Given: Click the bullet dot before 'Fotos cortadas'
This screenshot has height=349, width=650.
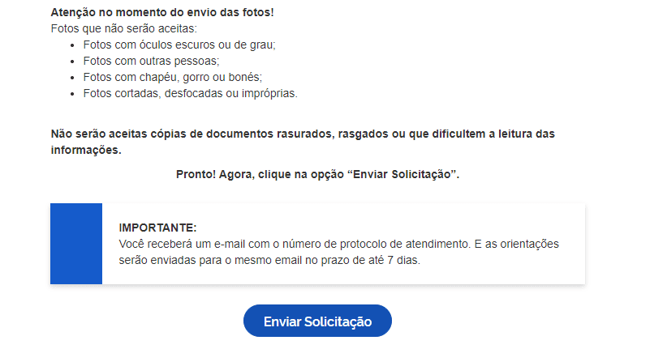Looking at the screenshot, I should coord(74,94).
